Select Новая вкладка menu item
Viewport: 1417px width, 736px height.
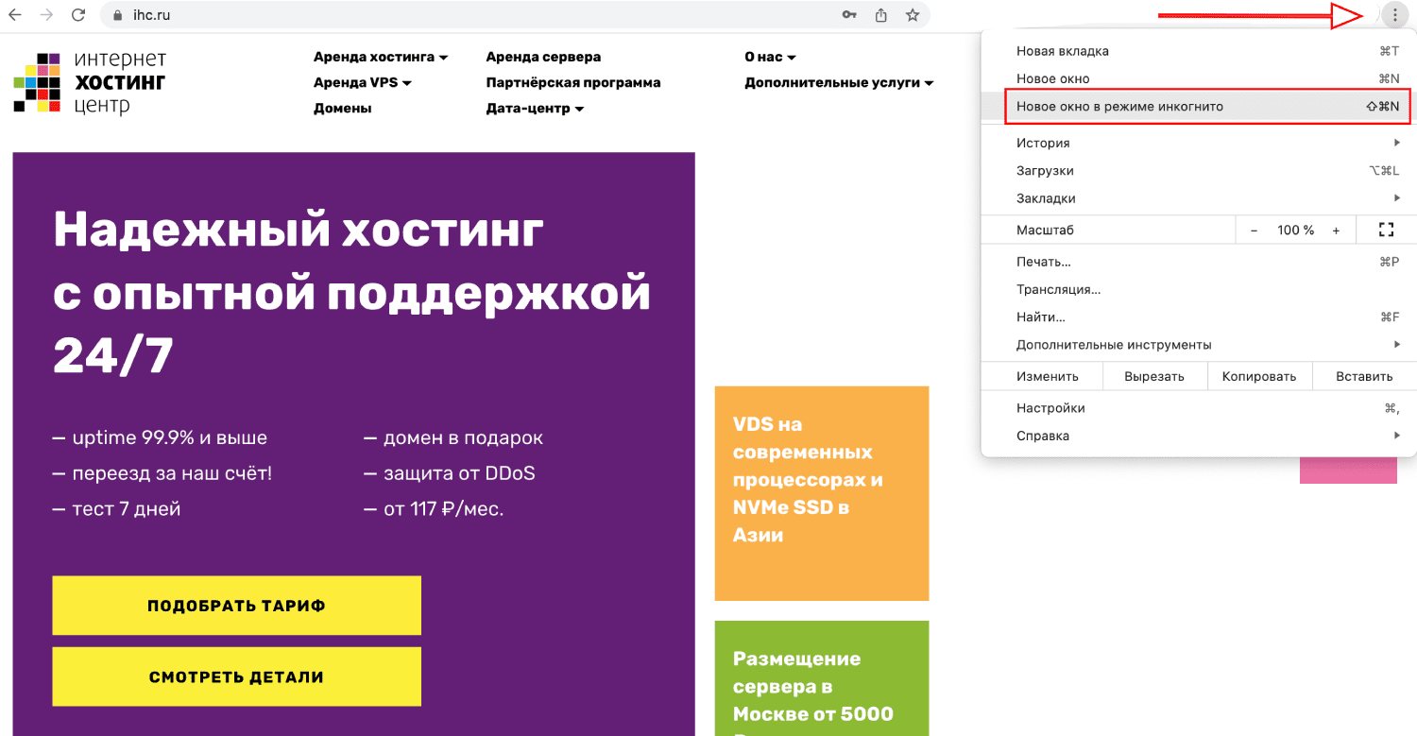[x=1199, y=51]
